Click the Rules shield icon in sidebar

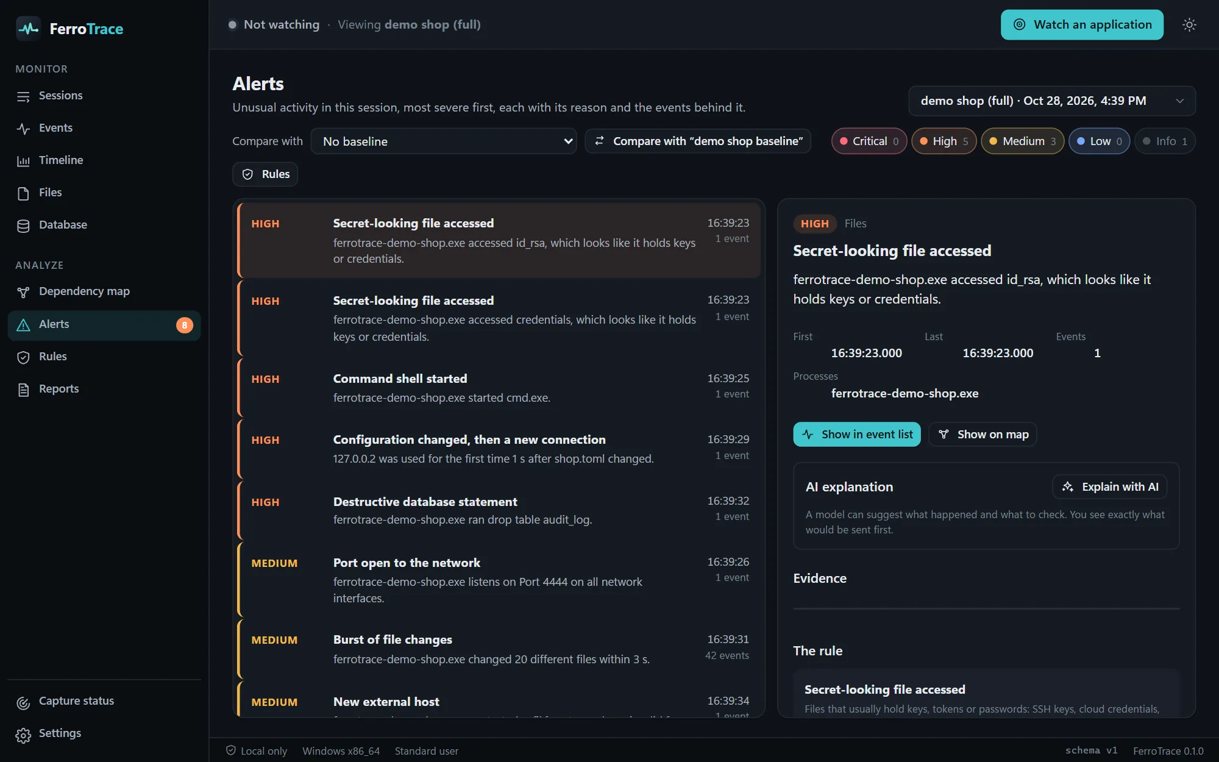coord(23,357)
